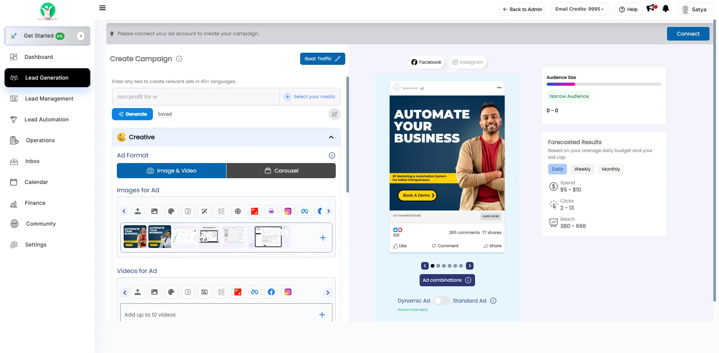Click color palette icon in Videos toolbar
719x353 pixels.
pyautogui.click(x=171, y=292)
